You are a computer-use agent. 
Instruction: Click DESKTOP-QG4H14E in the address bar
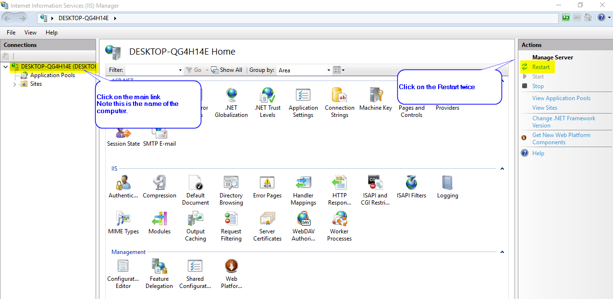(84, 18)
